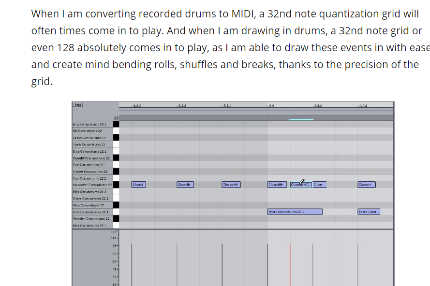The width and height of the screenshot is (430, 286).
Task: Select the red velocity stem of the highlighted note
Action: click(x=290, y=265)
